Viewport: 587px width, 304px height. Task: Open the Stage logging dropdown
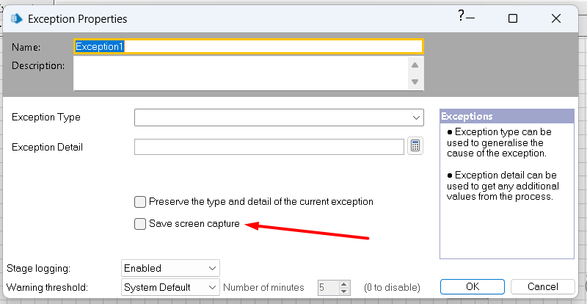point(212,268)
